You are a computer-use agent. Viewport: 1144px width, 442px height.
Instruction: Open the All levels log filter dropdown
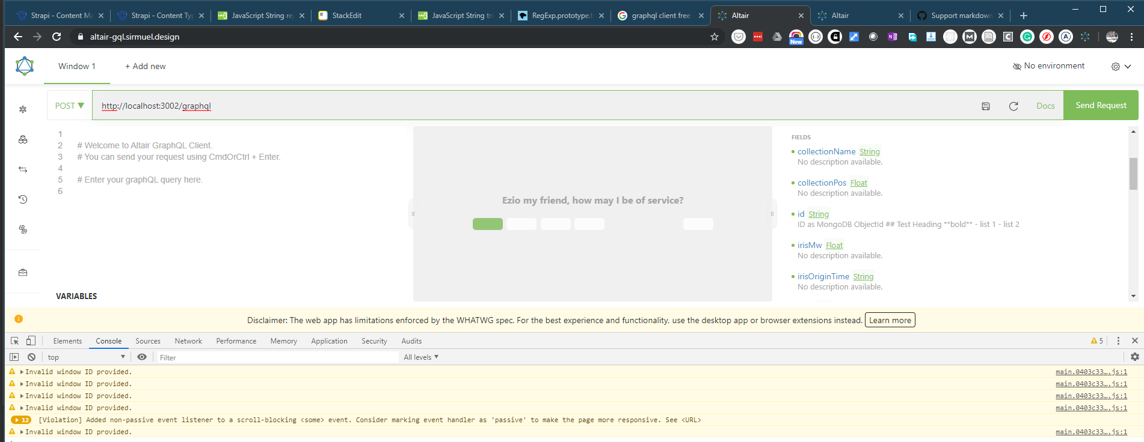point(421,357)
